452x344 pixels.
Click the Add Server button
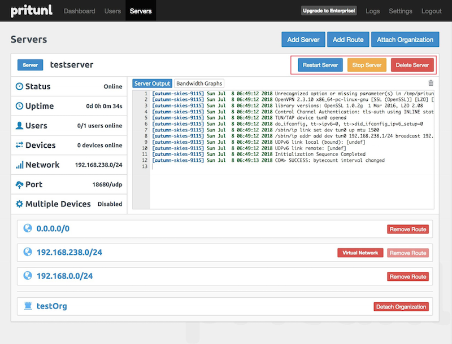pyautogui.click(x=303, y=39)
